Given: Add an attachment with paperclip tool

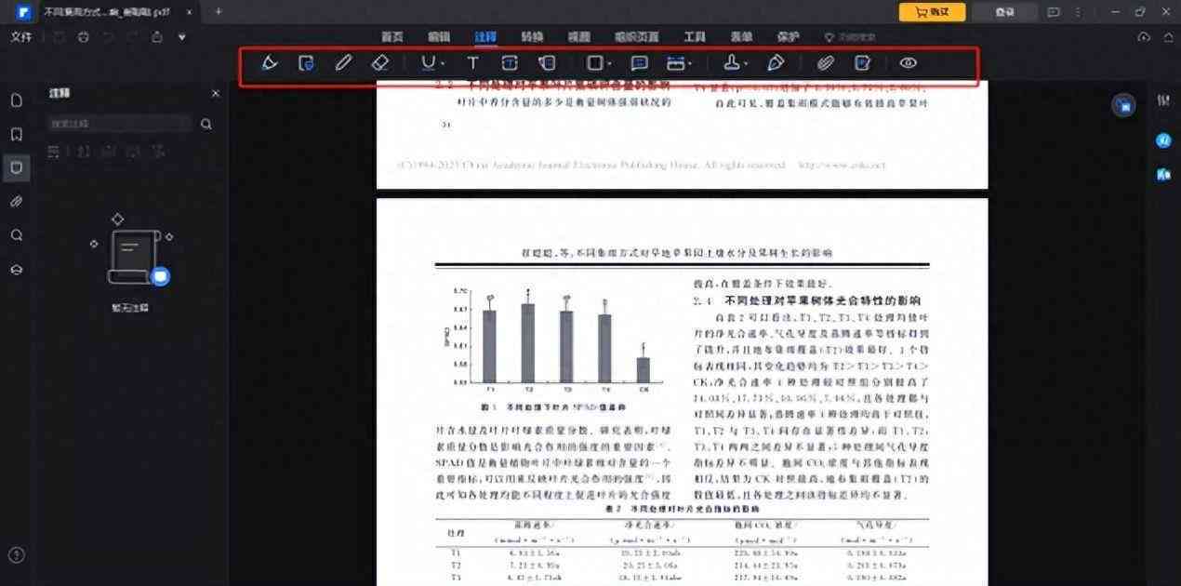Looking at the screenshot, I should point(825,63).
